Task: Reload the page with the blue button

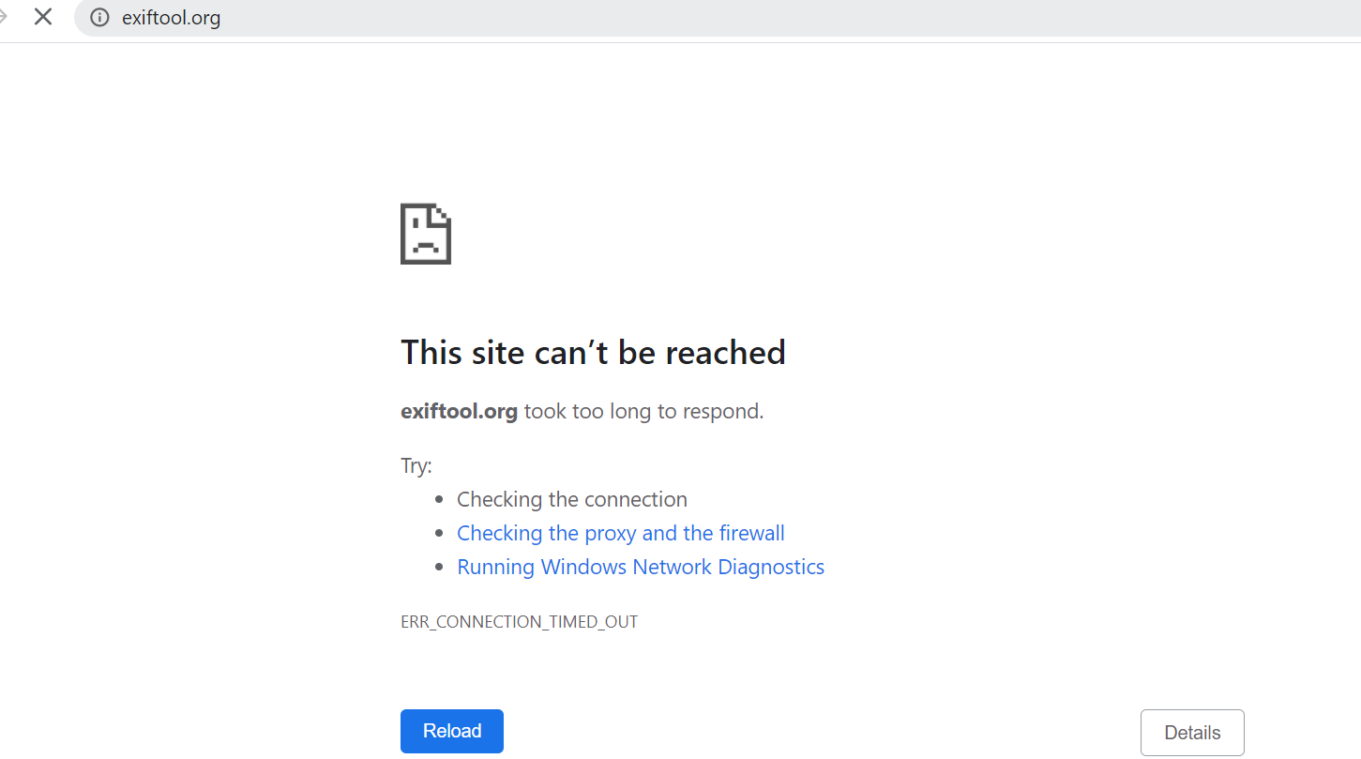Action: point(452,731)
